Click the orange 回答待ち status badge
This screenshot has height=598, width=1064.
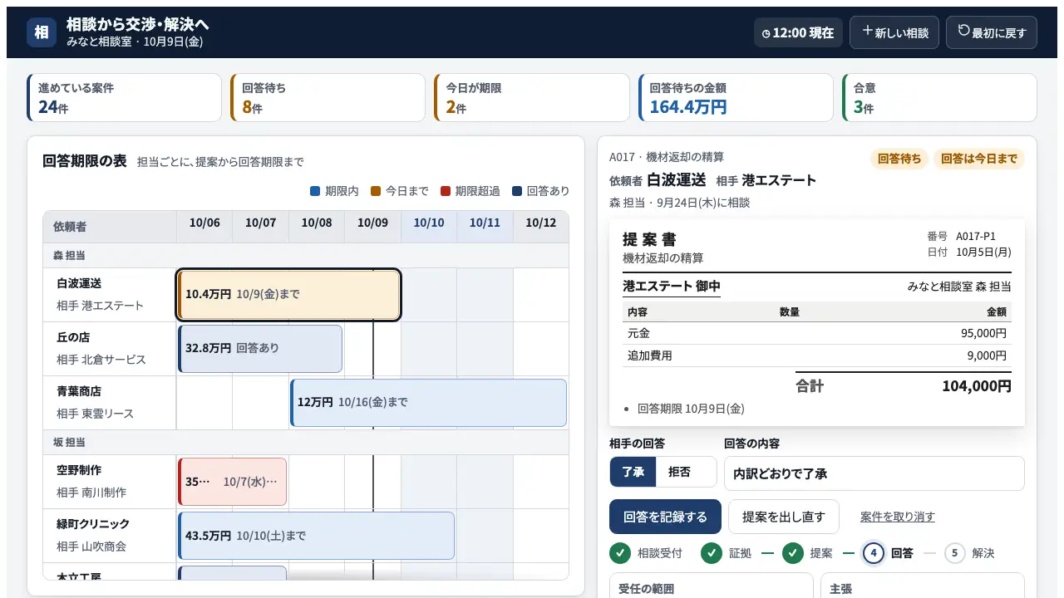899,159
